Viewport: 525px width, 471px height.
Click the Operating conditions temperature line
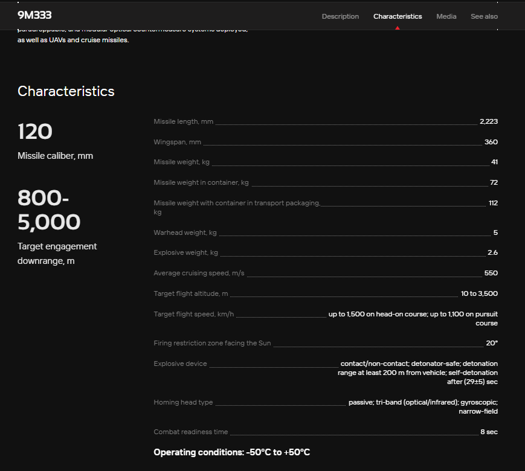(x=232, y=453)
